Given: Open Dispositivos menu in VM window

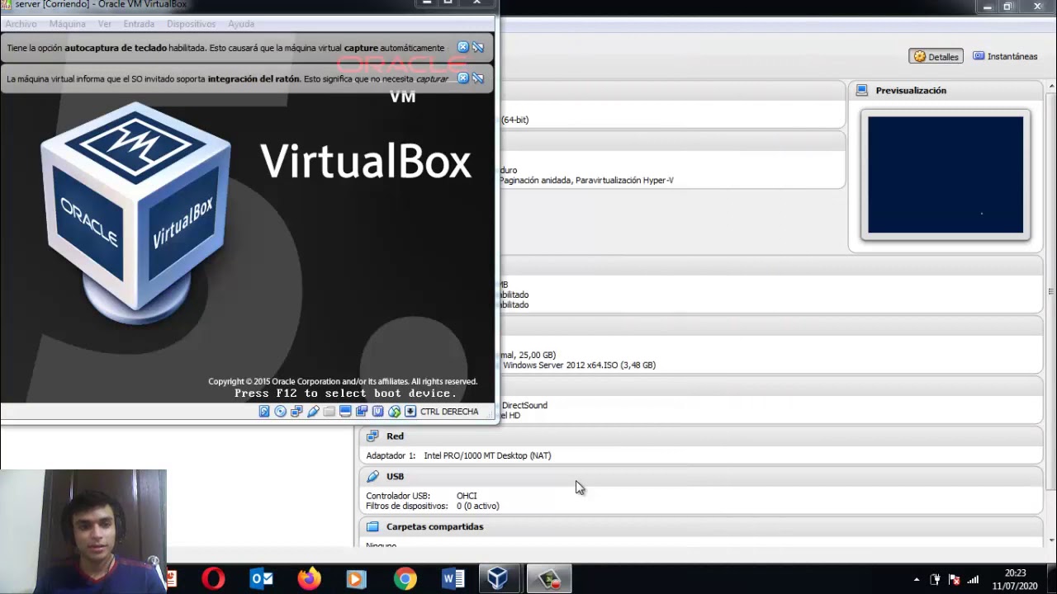Looking at the screenshot, I should point(191,24).
